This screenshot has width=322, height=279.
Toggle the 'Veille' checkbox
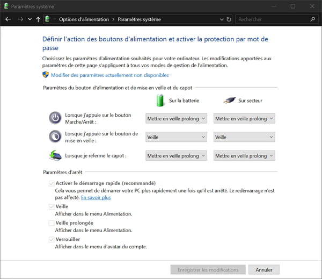click(x=52, y=206)
